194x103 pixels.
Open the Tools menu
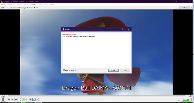pos(40,5)
